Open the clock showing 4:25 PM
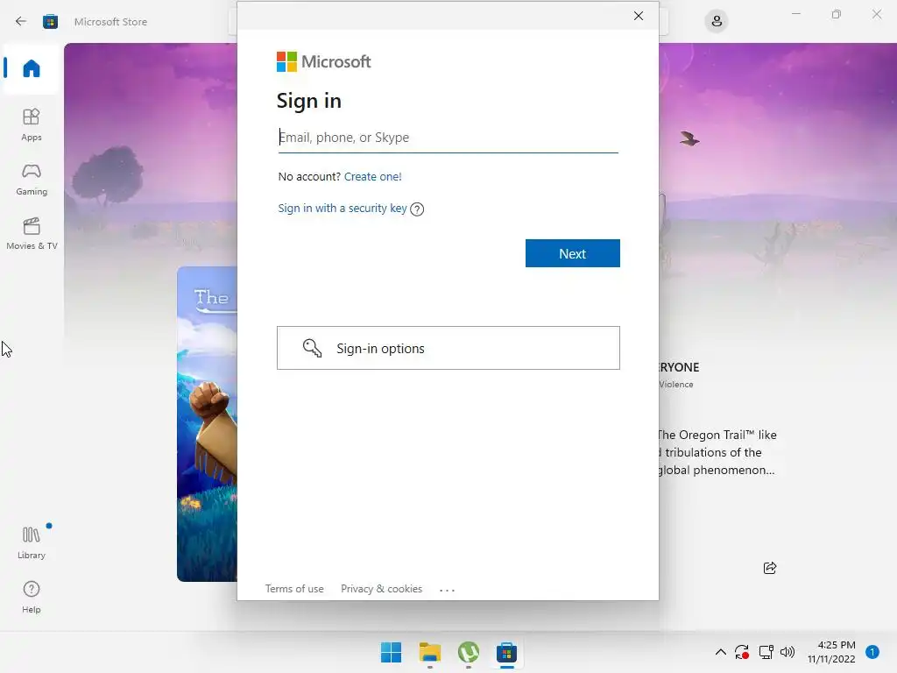The height and width of the screenshot is (673, 897). point(831,652)
